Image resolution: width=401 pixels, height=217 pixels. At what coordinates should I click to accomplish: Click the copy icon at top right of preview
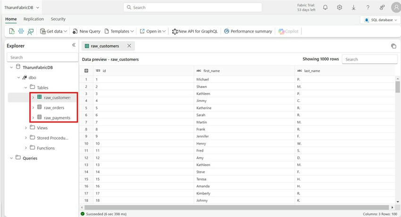point(393,46)
